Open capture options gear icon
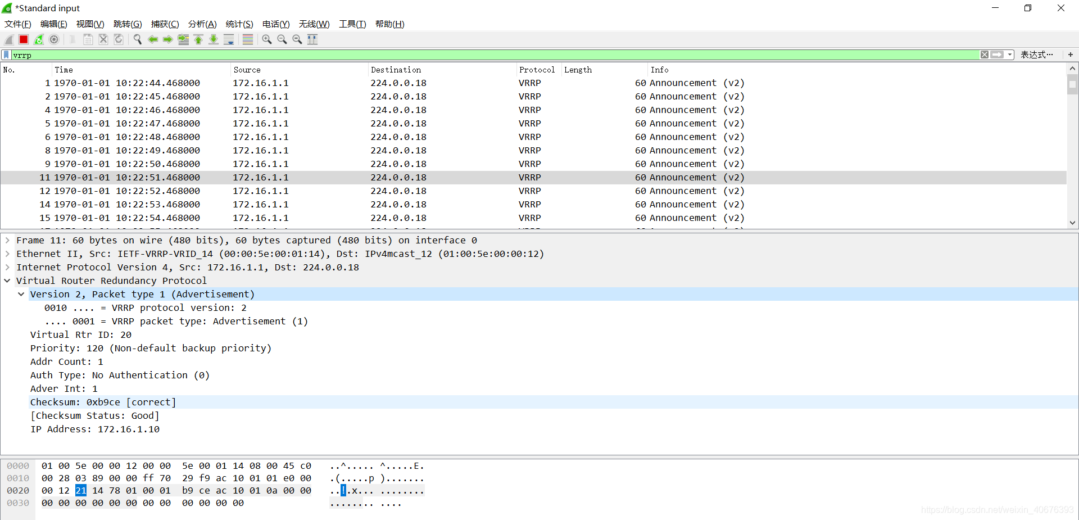1079x520 pixels. [x=54, y=39]
